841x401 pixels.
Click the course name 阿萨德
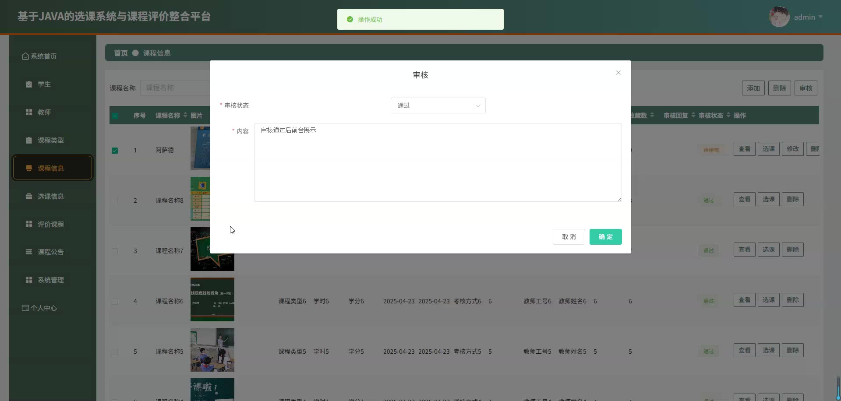point(165,150)
